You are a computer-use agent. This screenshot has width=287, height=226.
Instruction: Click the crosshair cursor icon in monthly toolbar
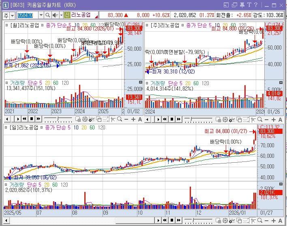[113, 119]
